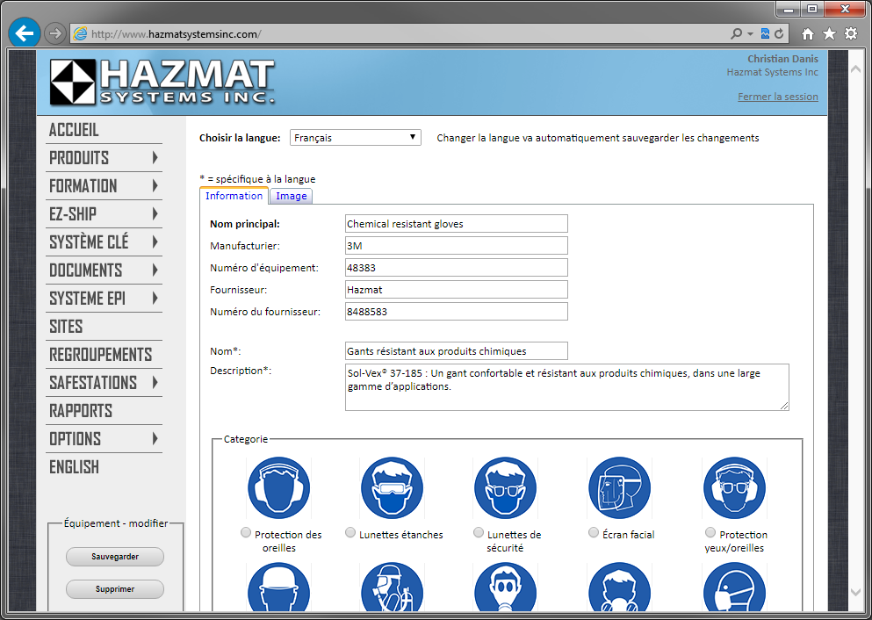Open browser favorites star icon

pyautogui.click(x=829, y=34)
